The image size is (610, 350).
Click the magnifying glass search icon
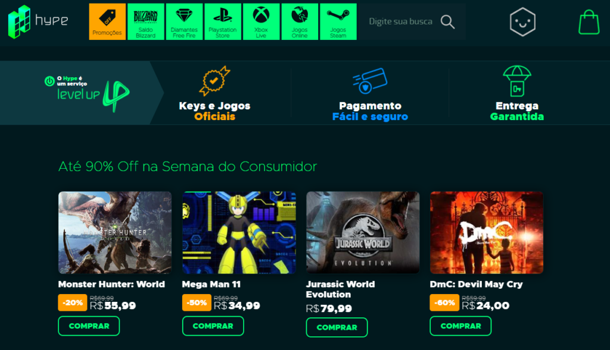coord(447,22)
